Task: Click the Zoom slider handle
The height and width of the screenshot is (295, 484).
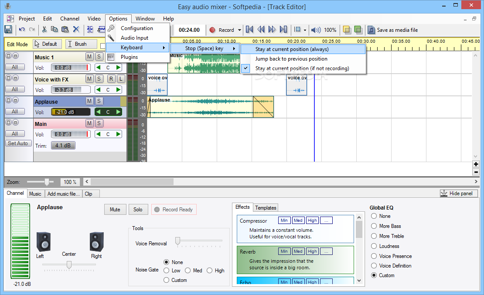Action: (x=47, y=182)
